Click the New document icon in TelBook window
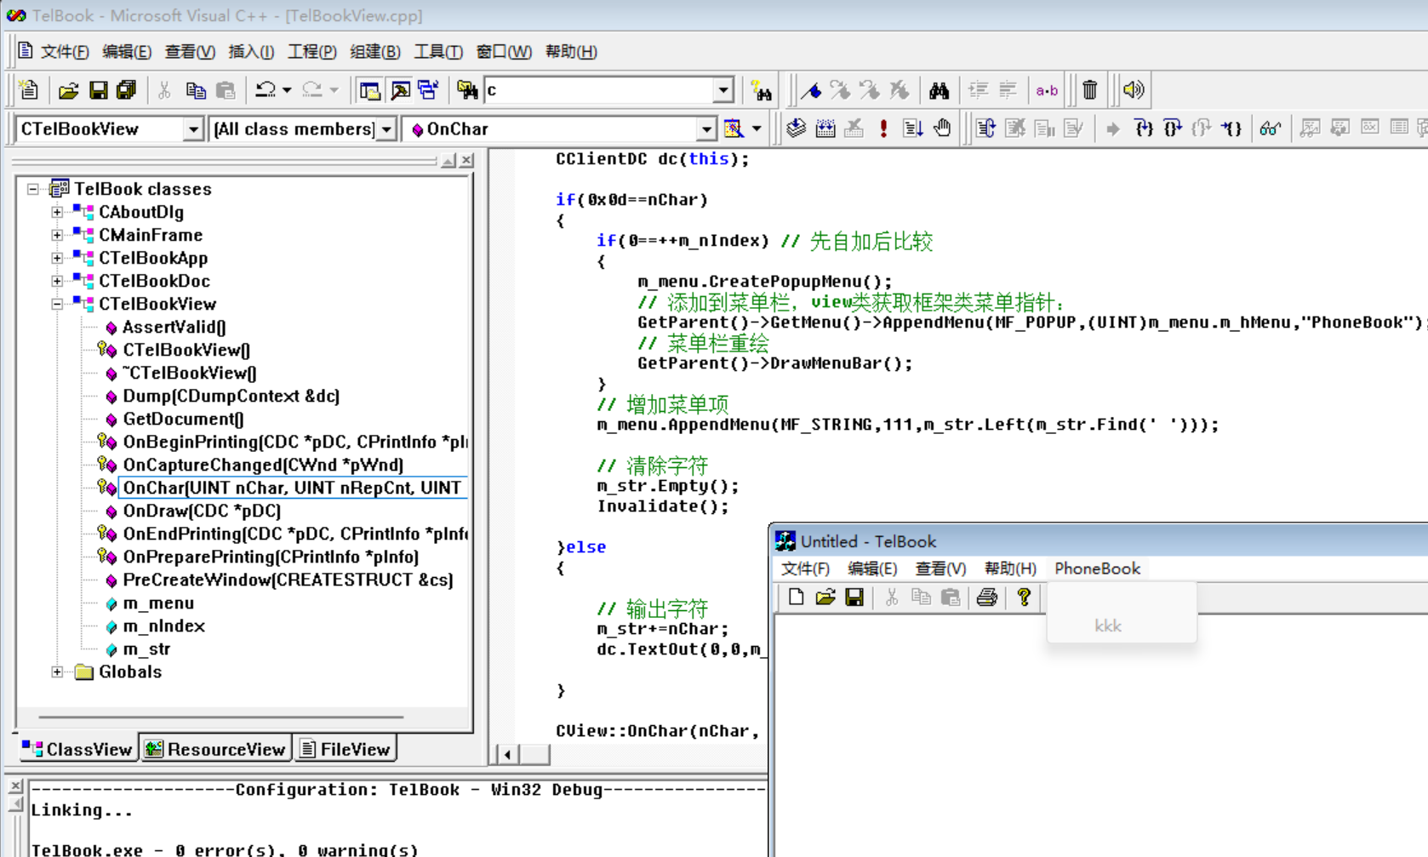Viewport: 1428px width, 857px height. pos(796,597)
